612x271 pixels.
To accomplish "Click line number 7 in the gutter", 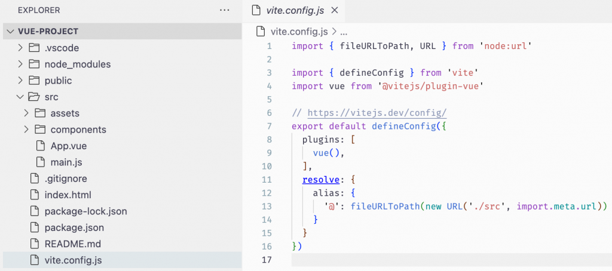I will [x=270, y=127].
